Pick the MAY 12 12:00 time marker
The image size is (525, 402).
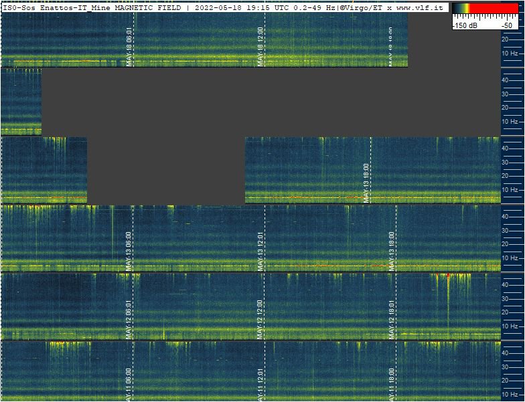click(261, 320)
